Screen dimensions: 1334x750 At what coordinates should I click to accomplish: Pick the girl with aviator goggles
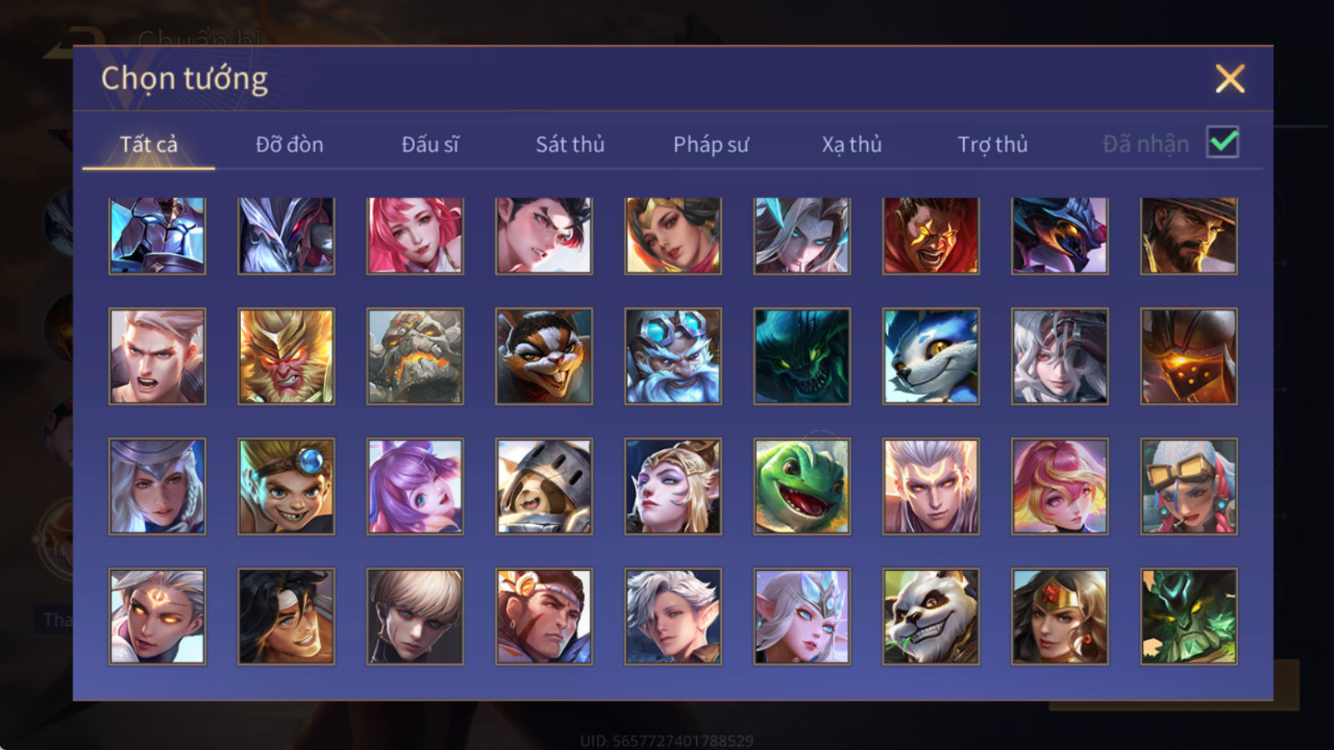coord(1189,487)
